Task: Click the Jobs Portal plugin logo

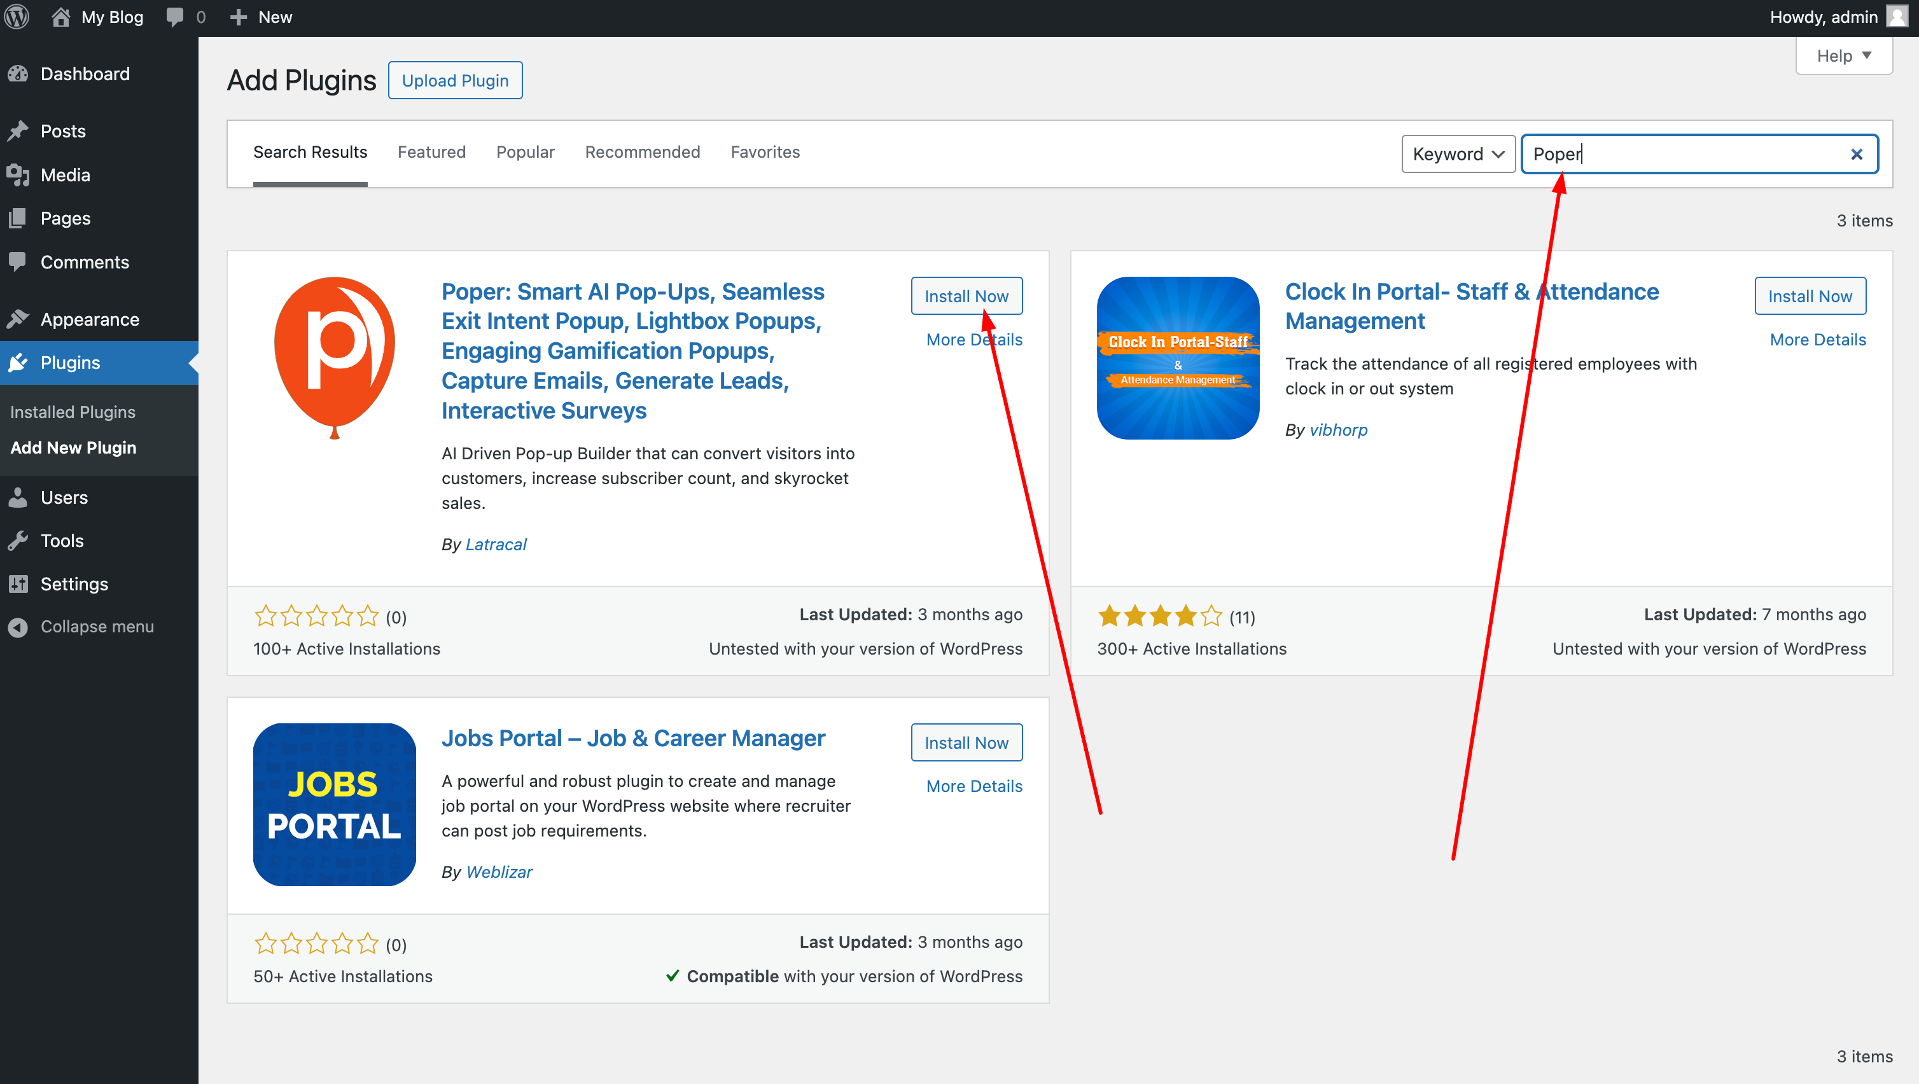Action: 335,805
